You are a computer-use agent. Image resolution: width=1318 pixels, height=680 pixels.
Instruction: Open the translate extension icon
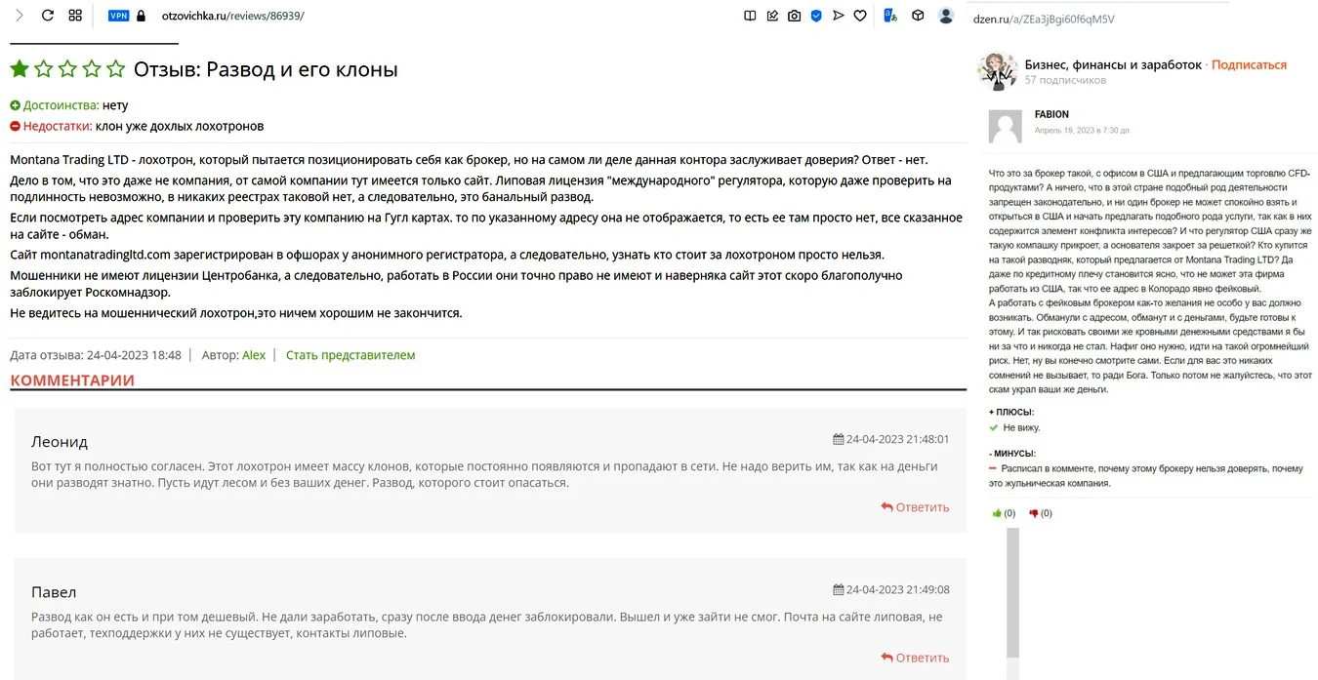pos(889,16)
